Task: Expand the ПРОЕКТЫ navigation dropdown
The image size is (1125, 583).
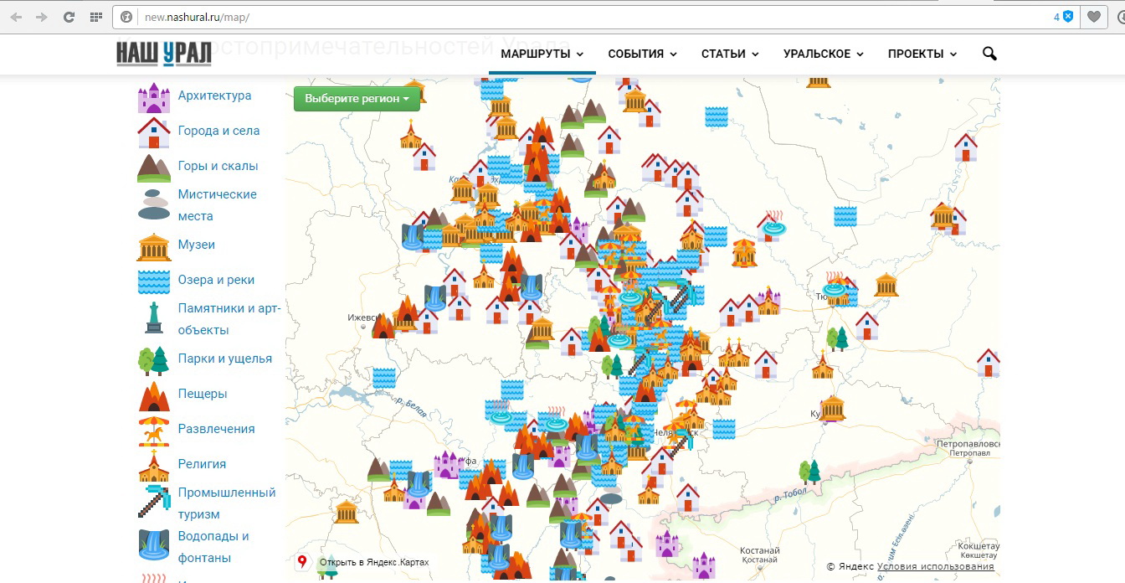Action: coord(922,54)
